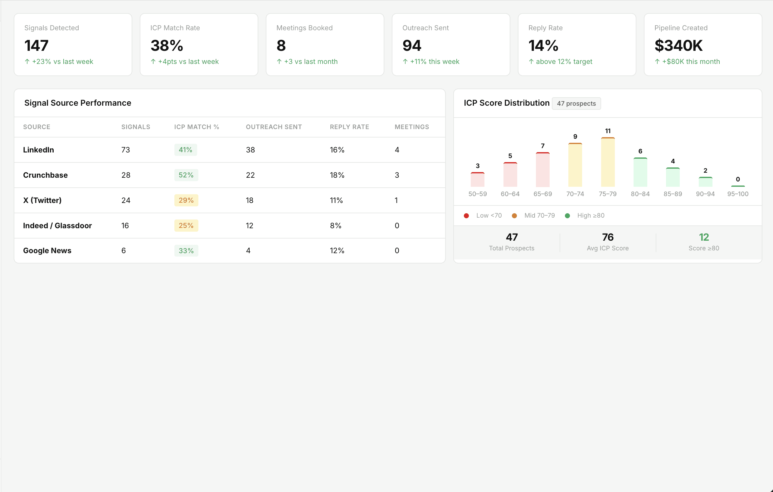773x492 pixels.
Task: Sort by the MEETINGS column header
Action: [411, 127]
